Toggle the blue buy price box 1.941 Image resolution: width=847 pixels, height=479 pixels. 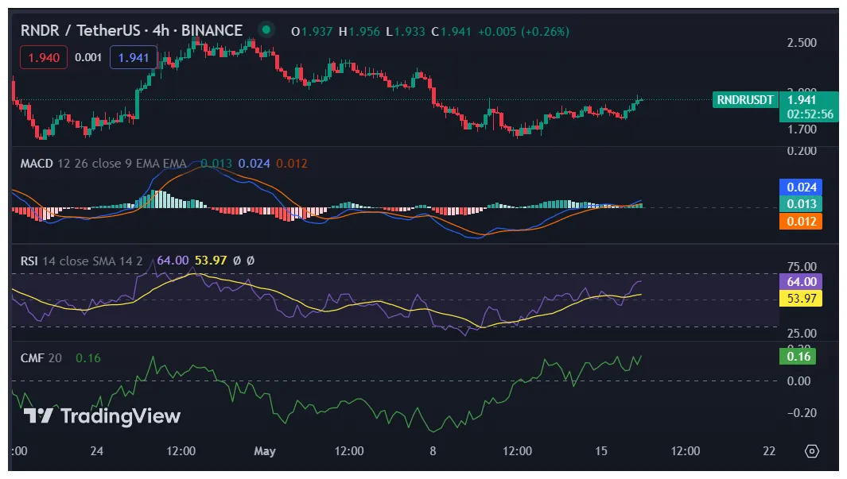coord(131,57)
